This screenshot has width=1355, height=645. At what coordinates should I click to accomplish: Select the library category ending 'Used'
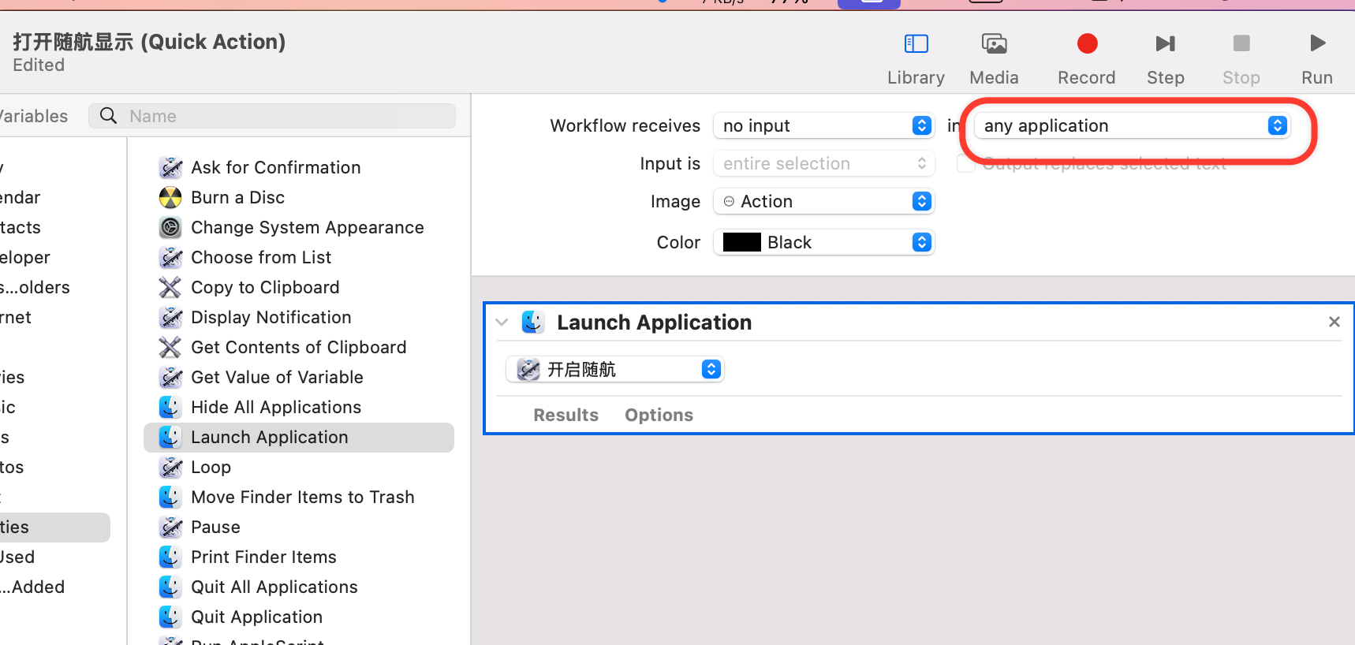click(x=17, y=557)
